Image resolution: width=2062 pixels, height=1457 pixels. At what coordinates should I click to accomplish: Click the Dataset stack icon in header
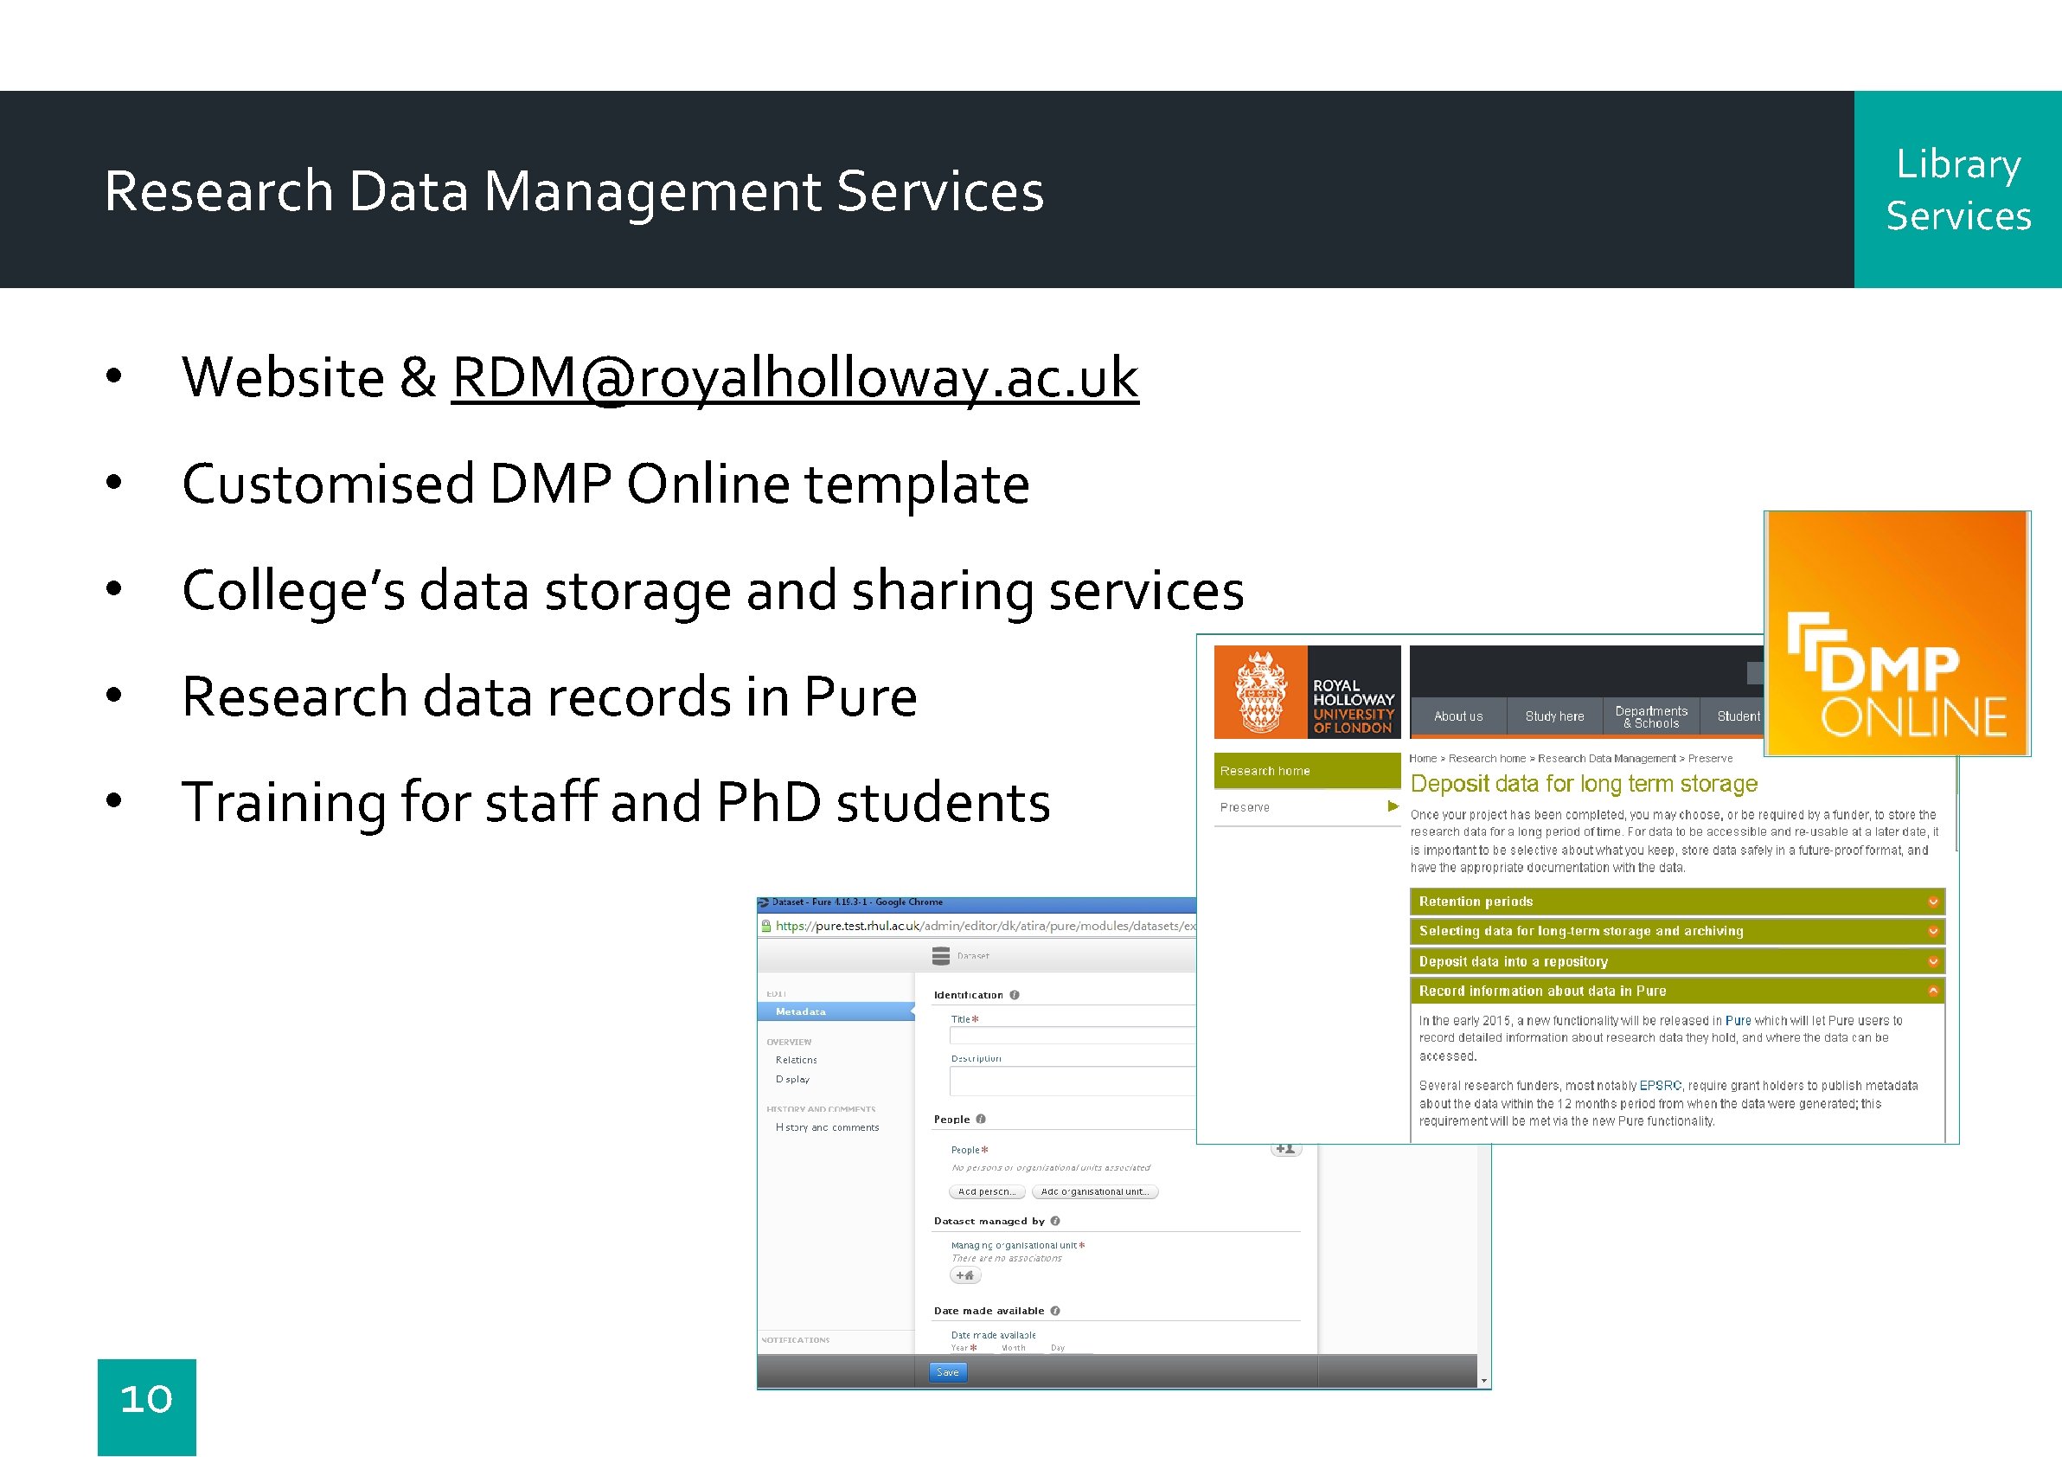click(940, 956)
